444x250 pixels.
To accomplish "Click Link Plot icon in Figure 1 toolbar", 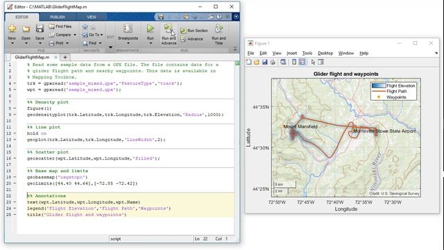I will coord(283,62).
